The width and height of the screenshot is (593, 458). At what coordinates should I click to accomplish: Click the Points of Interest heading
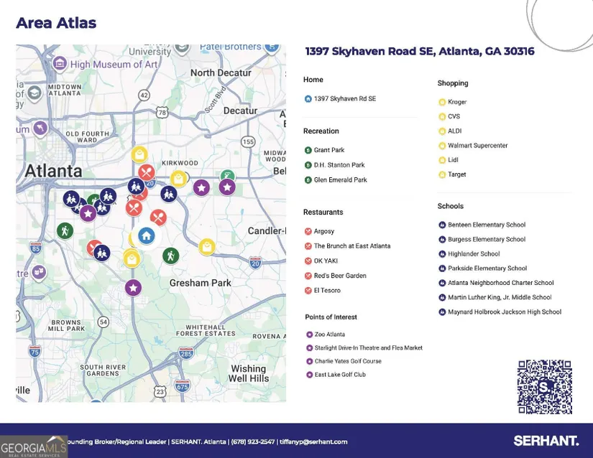click(331, 317)
